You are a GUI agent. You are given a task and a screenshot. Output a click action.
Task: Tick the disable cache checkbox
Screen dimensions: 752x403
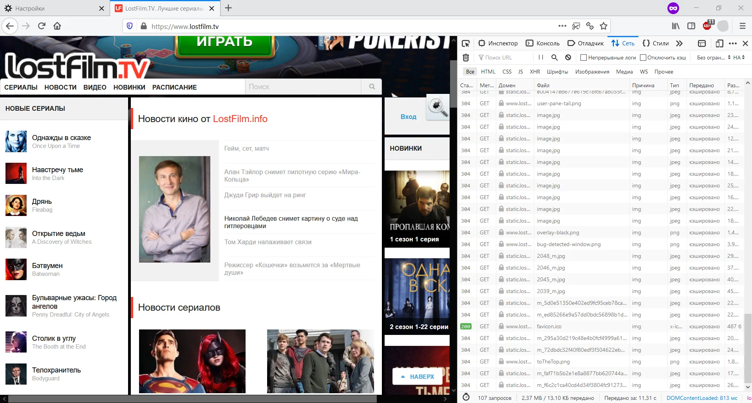[x=643, y=58]
